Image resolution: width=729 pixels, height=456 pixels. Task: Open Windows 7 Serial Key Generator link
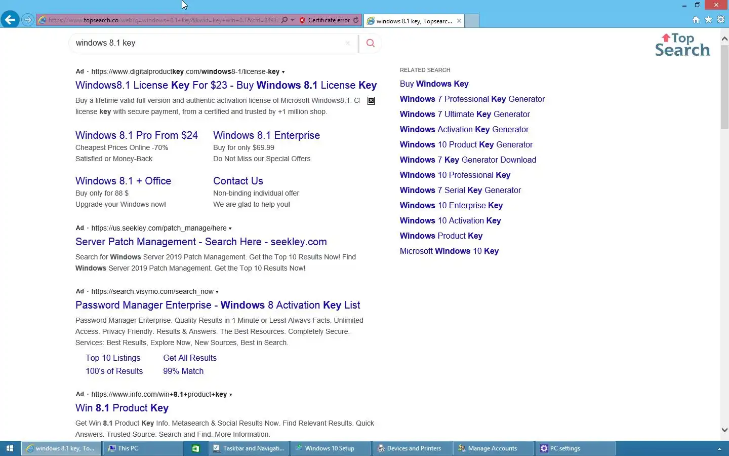[460, 190]
